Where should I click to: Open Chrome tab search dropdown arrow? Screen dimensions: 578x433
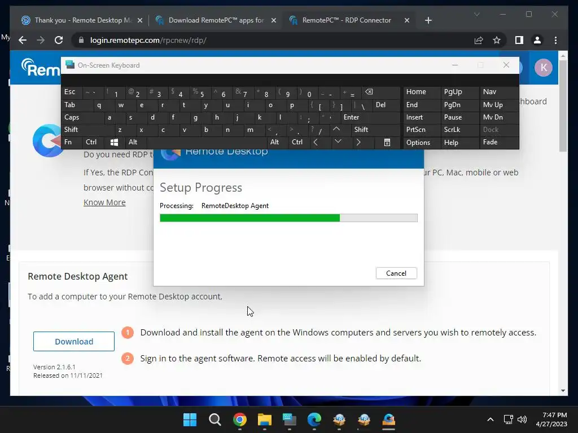pyautogui.click(x=476, y=14)
